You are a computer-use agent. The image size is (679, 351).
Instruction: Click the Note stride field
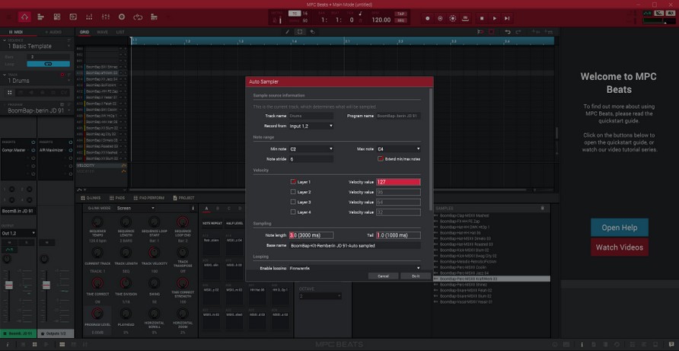(311, 159)
